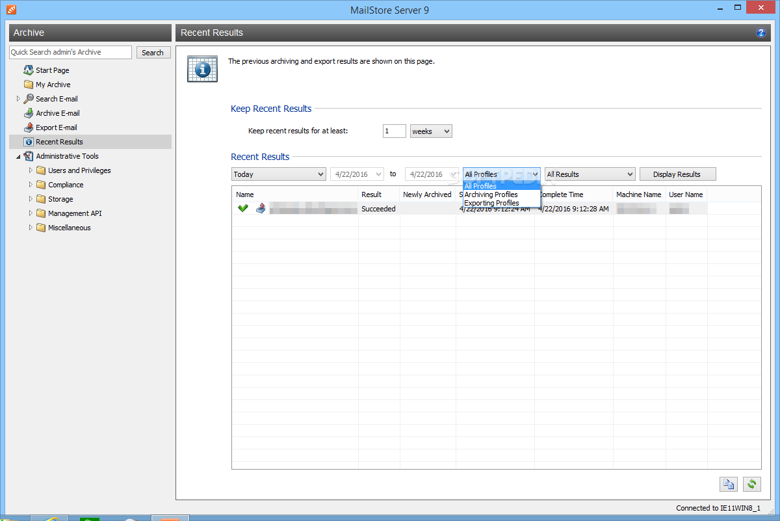The width and height of the screenshot is (780, 521).
Task: Click the Quick Search admin's Archive field
Action: point(70,52)
